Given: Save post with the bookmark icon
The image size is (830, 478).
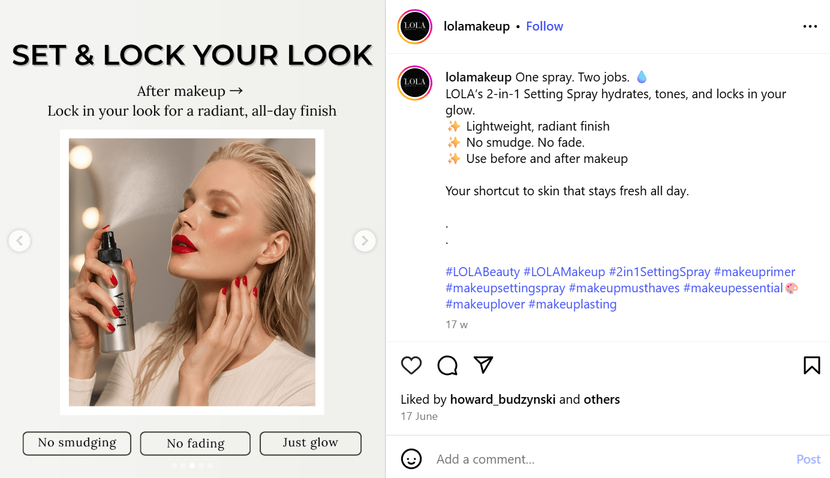Looking at the screenshot, I should pos(811,365).
